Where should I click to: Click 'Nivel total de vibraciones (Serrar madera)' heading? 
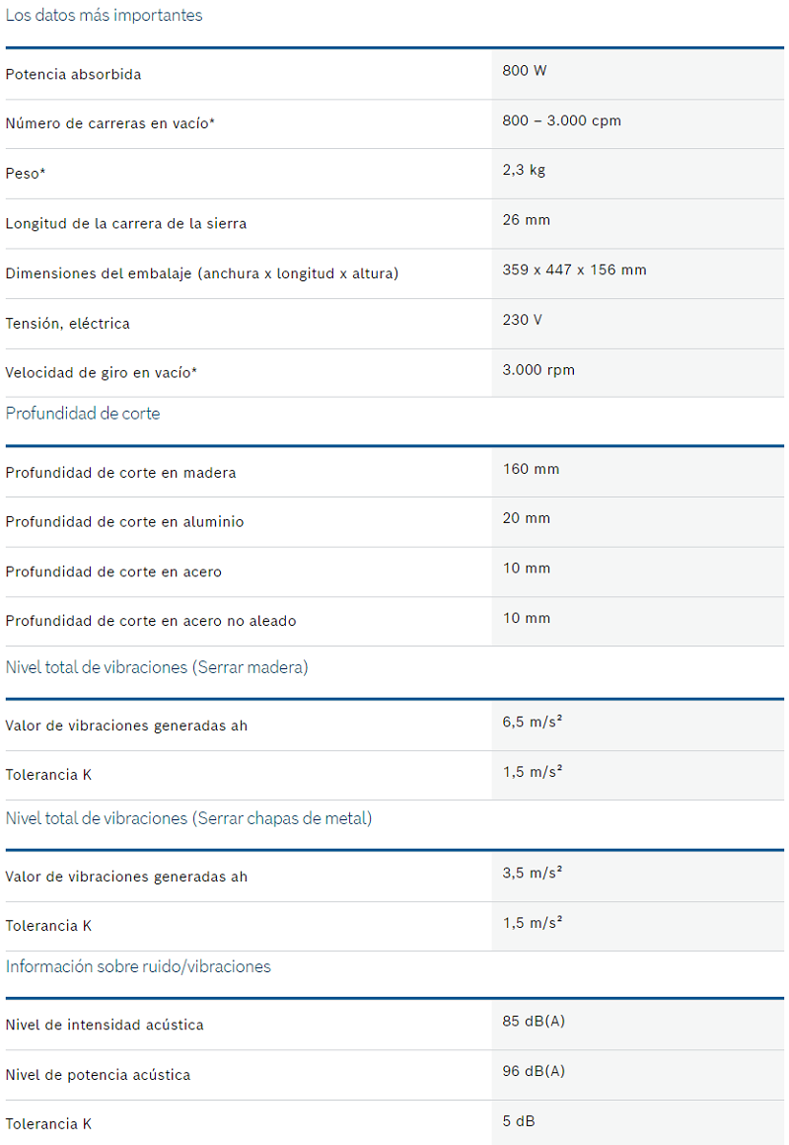pos(156,667)
